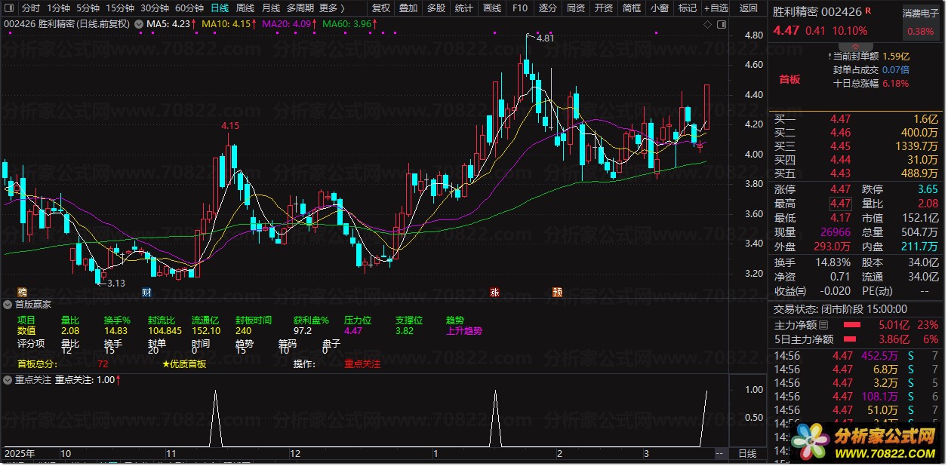Click the lock icon at top-left
The height and width of the screenshot is (466, 948).
tap(9, 8)
